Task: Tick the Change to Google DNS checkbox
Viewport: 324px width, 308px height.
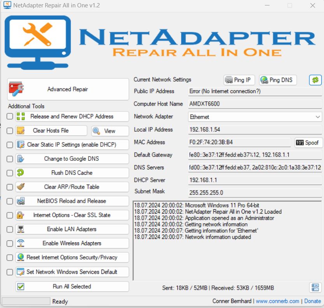Action: (x=10, y=159)
